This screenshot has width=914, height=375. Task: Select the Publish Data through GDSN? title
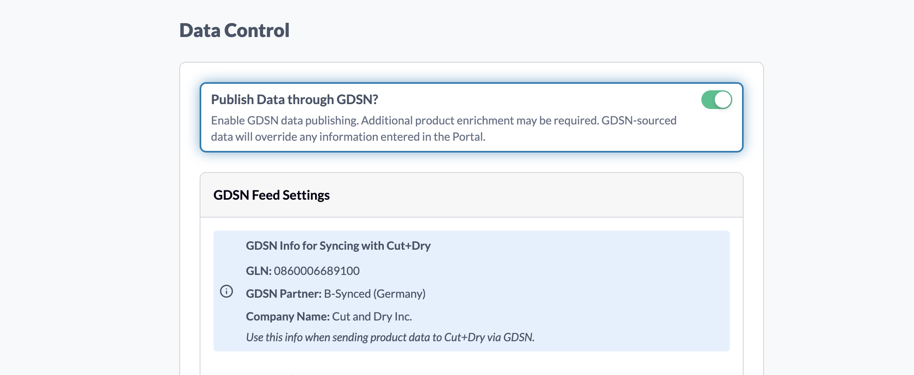(x=295, y=100)
